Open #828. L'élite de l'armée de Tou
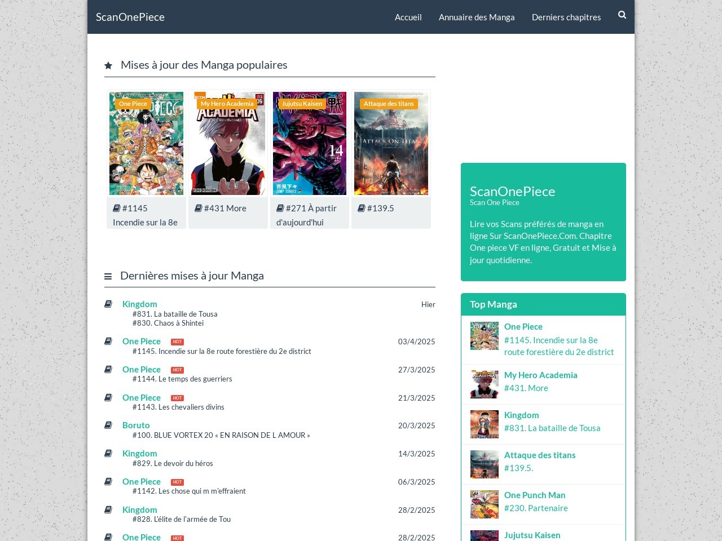Screen dimensions: 722x541 click(x=182, y=519)
